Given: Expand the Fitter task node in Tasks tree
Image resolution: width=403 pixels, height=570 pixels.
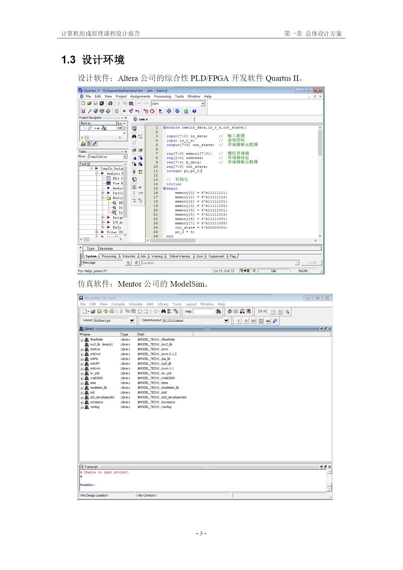Looking at the screenshot, I should [97, 232].
